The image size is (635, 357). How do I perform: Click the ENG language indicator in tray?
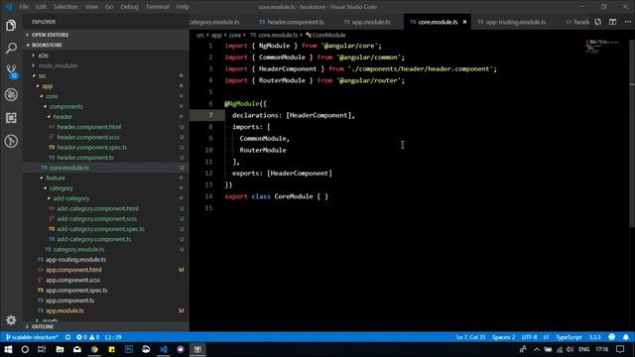click(x=583, y=349)
